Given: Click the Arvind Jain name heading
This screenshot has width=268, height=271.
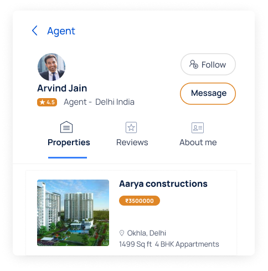Looking at the screenshot, I should tap(62, 88).
